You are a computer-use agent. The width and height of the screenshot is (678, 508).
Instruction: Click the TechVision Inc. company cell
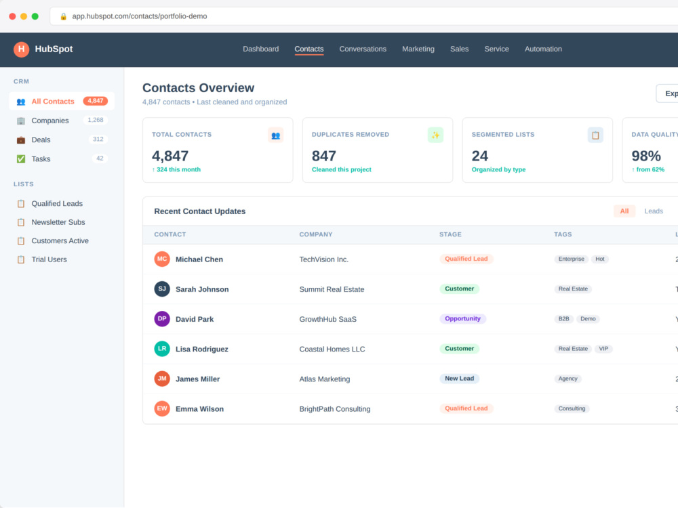[x=324, y=259]
